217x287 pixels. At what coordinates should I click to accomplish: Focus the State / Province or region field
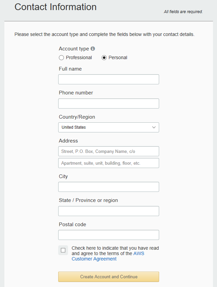coord(108,211)
